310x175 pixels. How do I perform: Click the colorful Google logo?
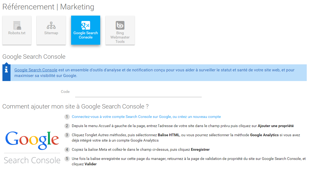[32, 140]
